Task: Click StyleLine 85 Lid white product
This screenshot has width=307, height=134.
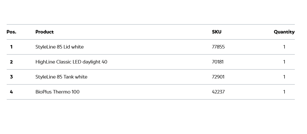Action: tap(60, 47)
